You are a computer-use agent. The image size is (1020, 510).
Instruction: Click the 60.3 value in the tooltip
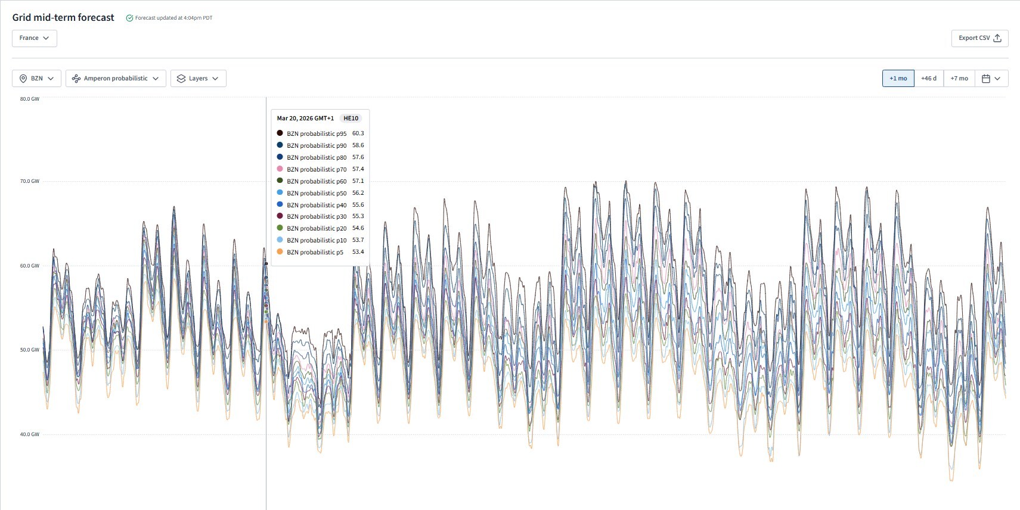(358, 133)
